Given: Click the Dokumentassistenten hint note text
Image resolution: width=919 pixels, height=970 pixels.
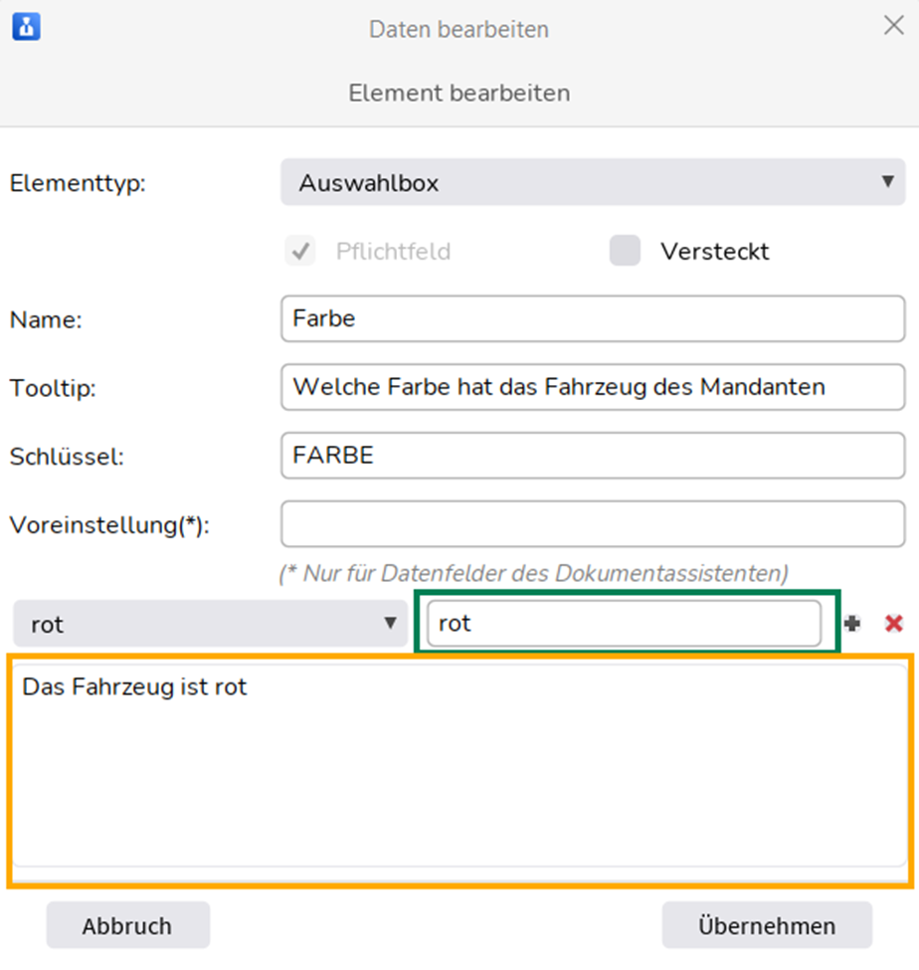Looking at the screenshot, I should pos(534,573).
